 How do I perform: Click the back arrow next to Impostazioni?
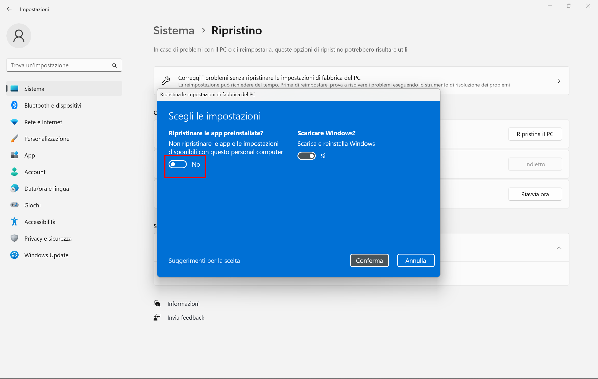[x=9, y=9]
